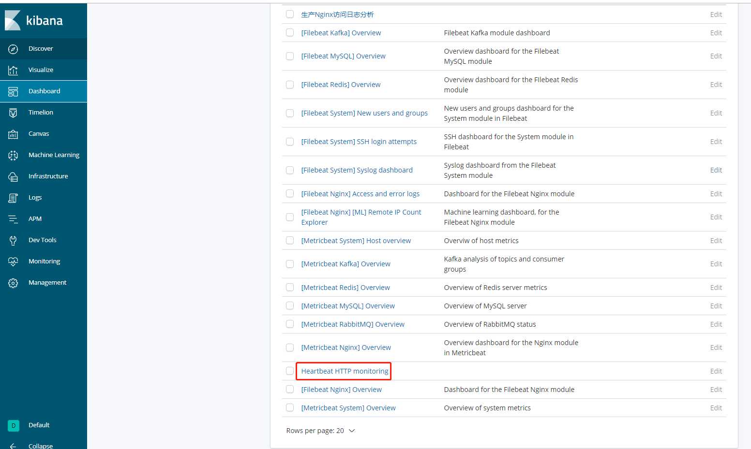This screenshot has height=449, width=751.
Task: Open Infrastructure via its icon
Action: 13,176
